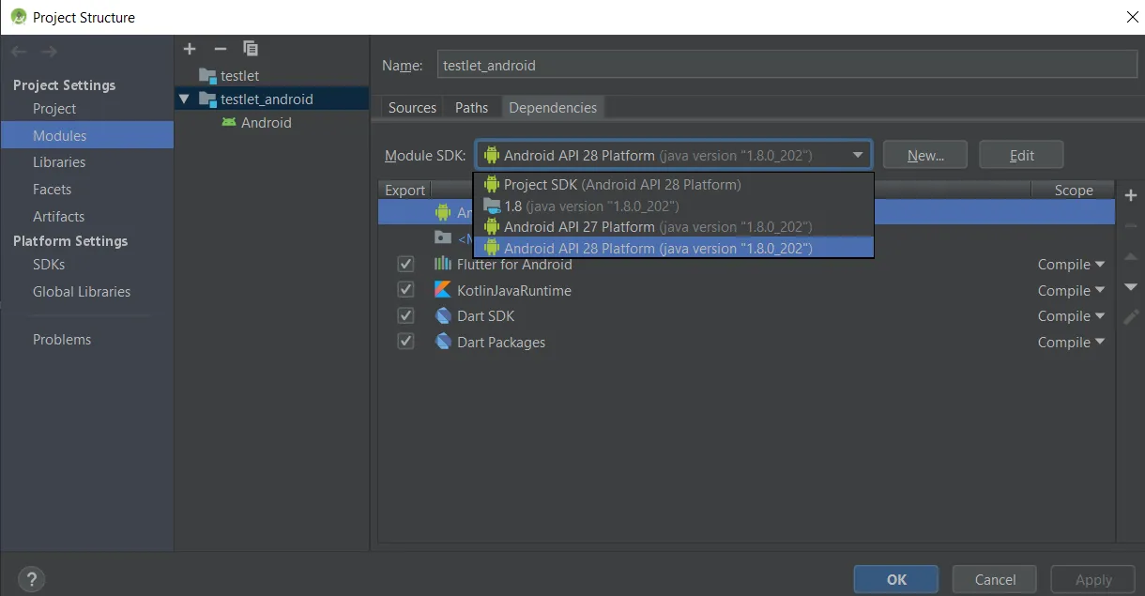
Task: Move dependency up arrow icon
Action: 1131,256
